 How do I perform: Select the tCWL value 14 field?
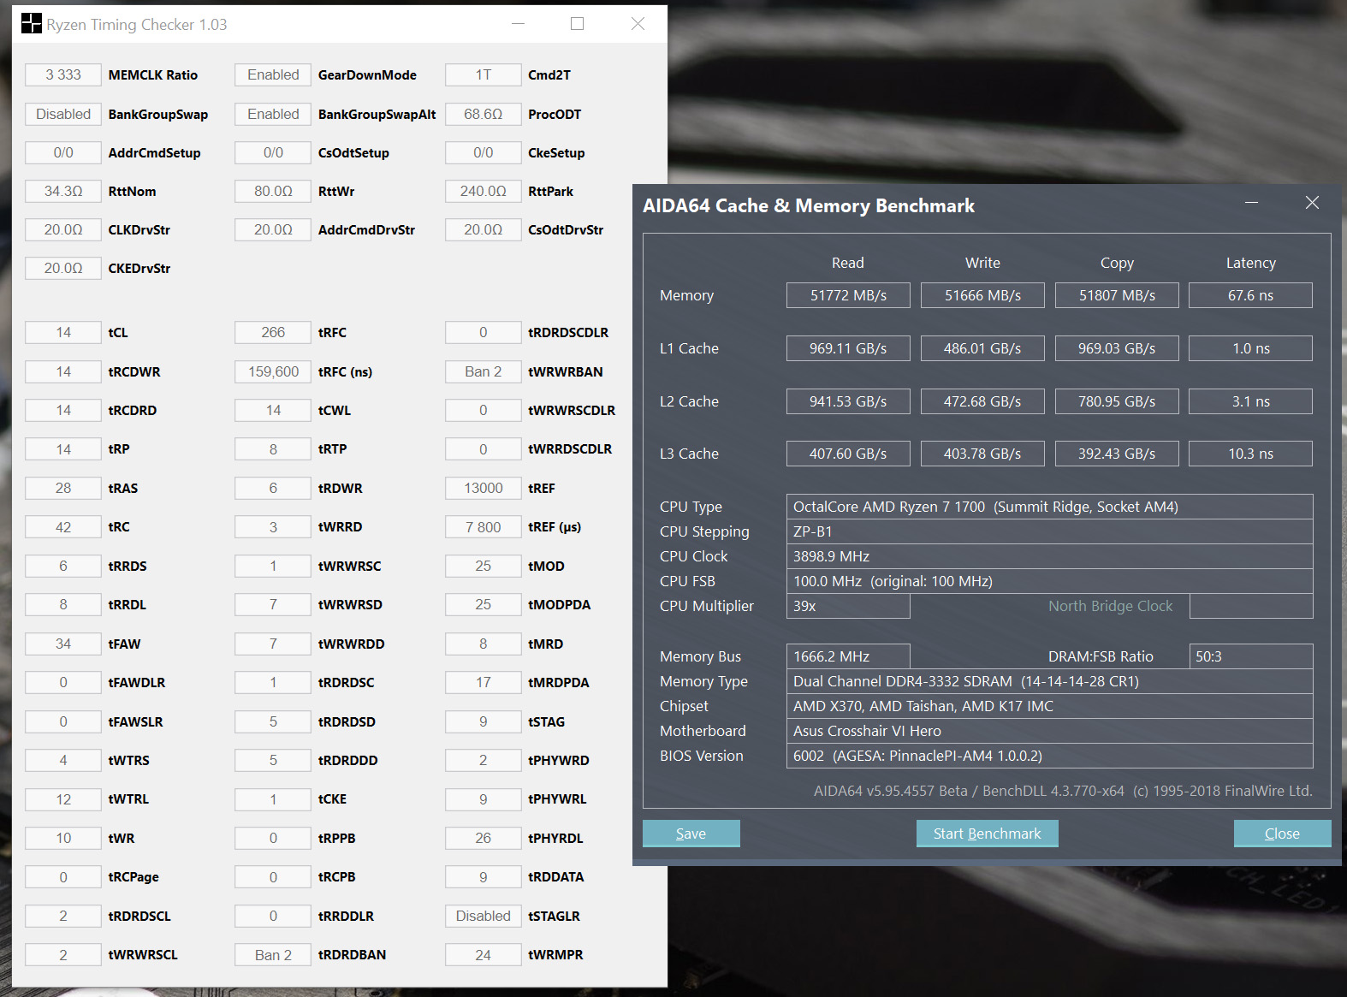tap(273, 410)
